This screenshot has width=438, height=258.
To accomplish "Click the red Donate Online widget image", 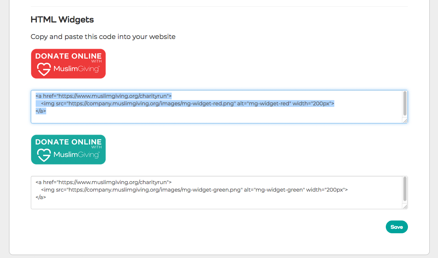I will coord(68,64).
